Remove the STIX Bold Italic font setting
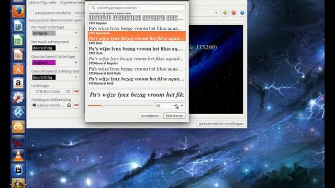 [x=76, y=91]
